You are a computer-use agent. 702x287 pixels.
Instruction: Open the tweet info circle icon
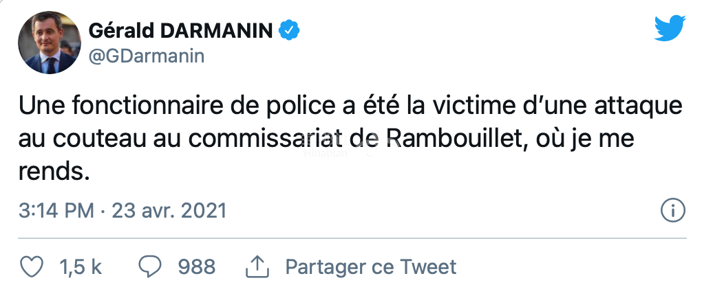671,210
